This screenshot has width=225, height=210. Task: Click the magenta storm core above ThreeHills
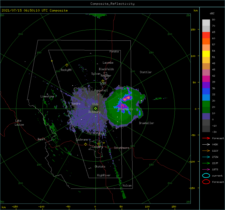click(x=127, y=98)
